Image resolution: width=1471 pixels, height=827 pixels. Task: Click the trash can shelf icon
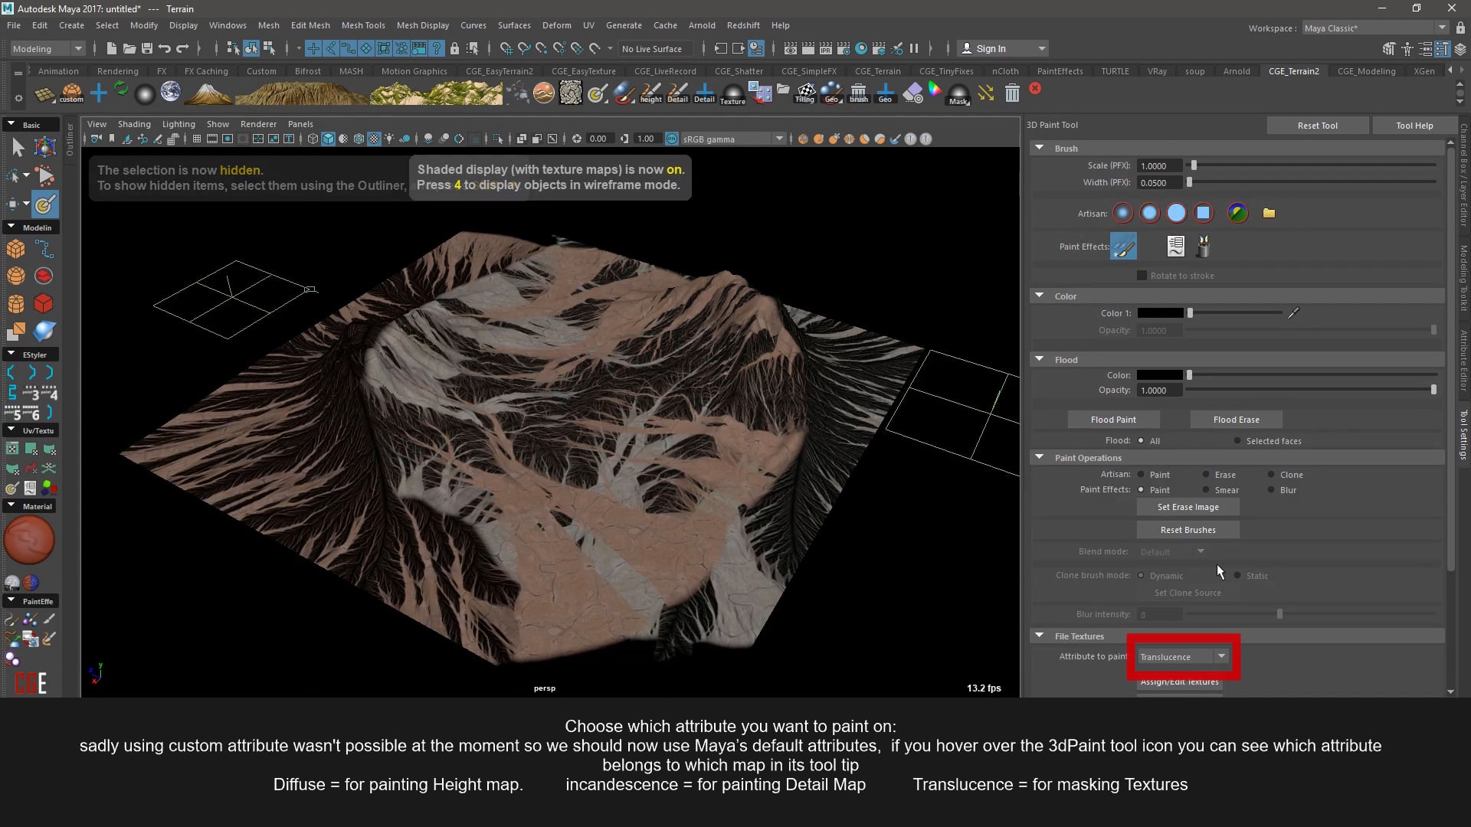(1012, 93)
